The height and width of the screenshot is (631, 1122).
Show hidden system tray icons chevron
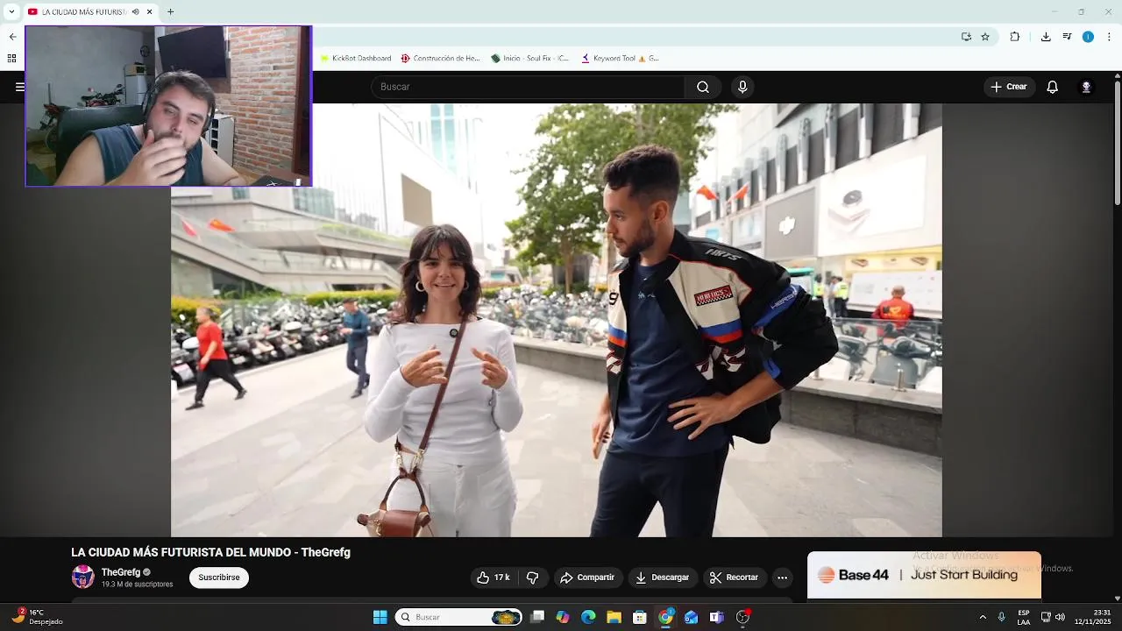[983, 617]
